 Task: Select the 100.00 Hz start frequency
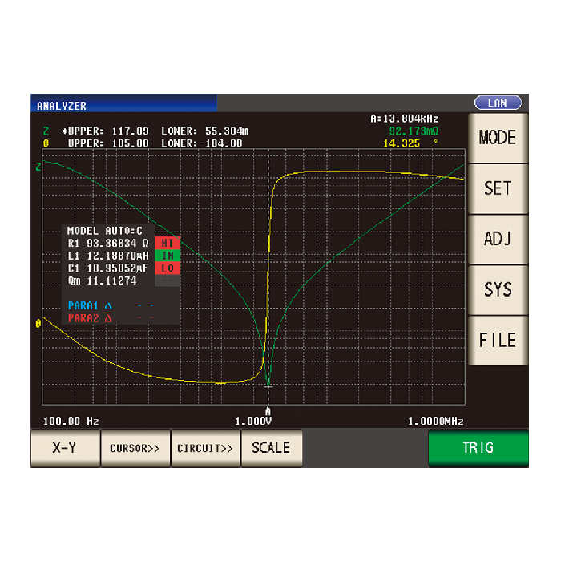71,422
